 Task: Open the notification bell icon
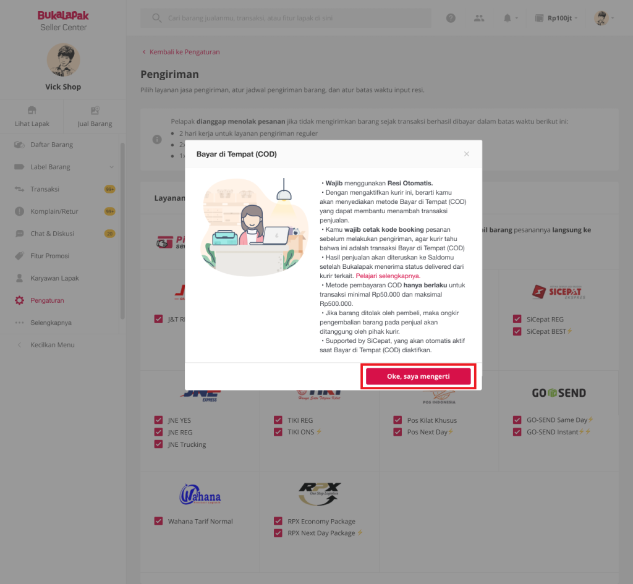point(507,18)
